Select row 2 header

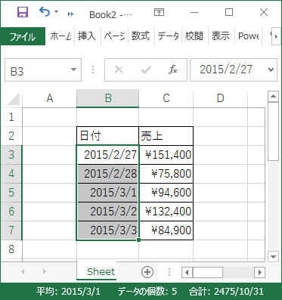pos(11,136)
